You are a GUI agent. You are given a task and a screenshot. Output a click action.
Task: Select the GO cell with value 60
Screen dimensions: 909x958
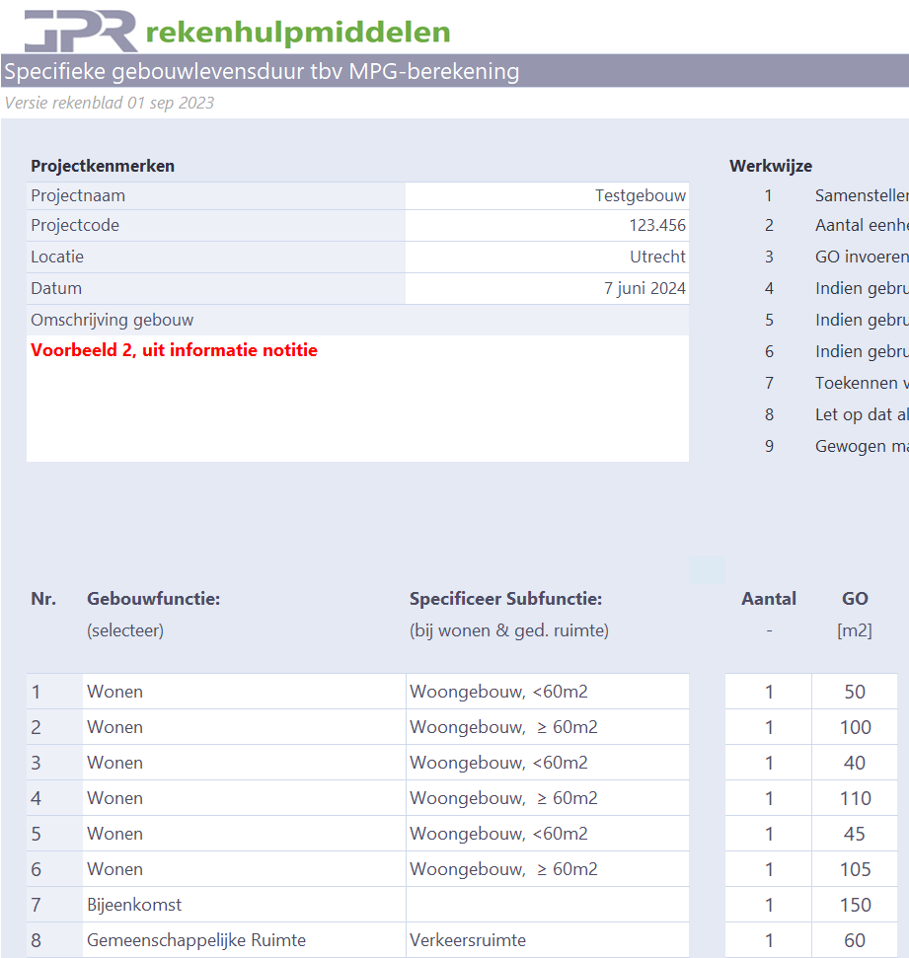pos(855,939)
